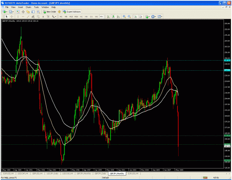The width and height of the screenshot is (232, 180).
Task: Switch chart to Line Chart style
Action: click(x=118, y=17)
